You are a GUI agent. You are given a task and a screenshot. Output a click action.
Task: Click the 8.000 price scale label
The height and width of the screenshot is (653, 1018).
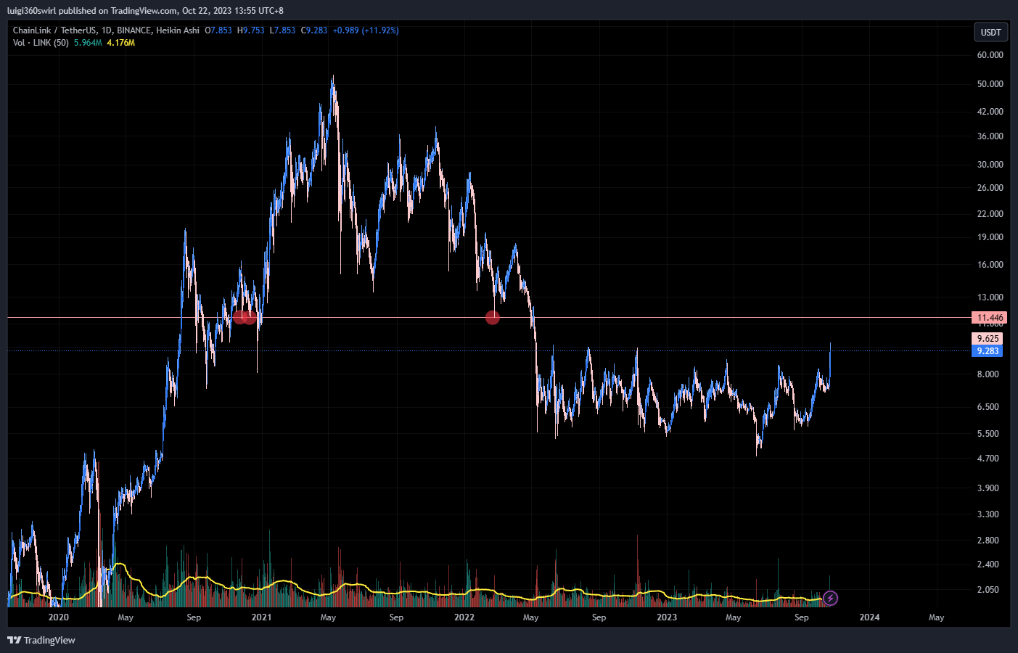(988, 374)
